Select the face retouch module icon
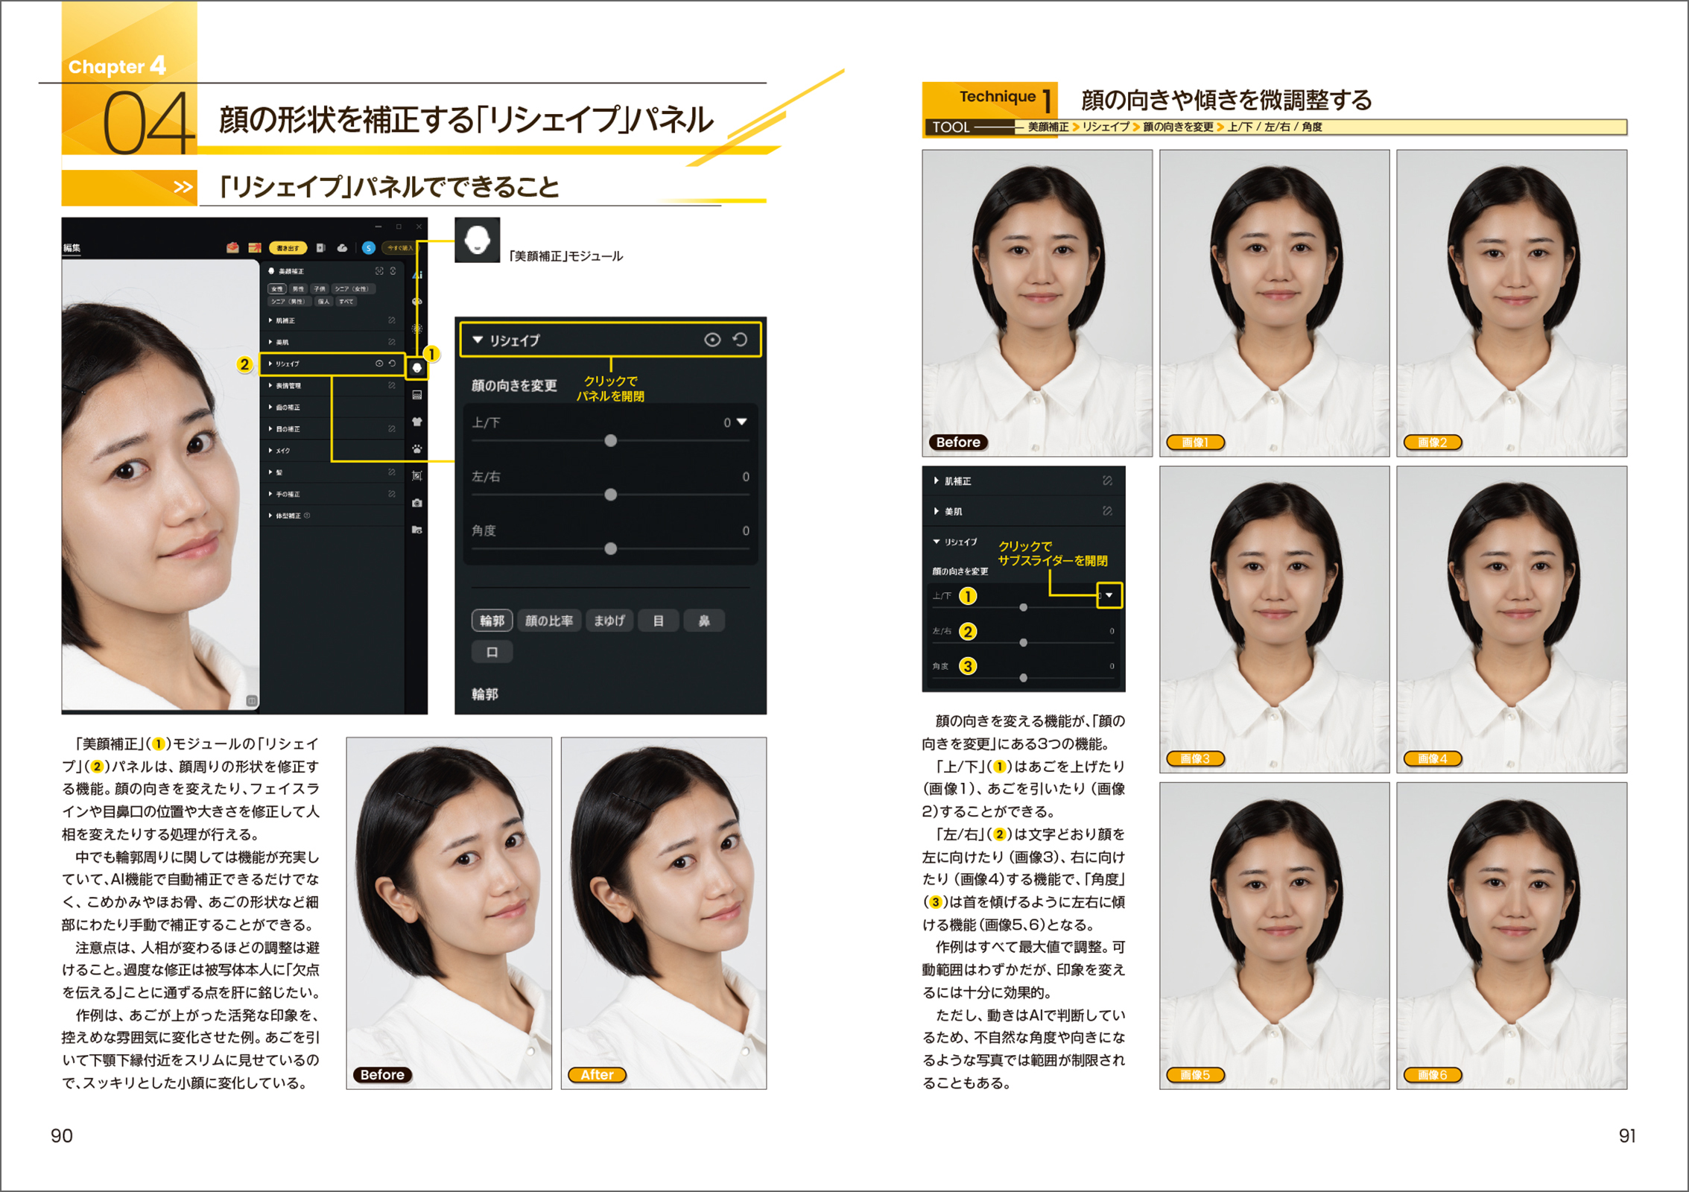This screenshot has height=1192, width=1689. [x=417, y=367]
